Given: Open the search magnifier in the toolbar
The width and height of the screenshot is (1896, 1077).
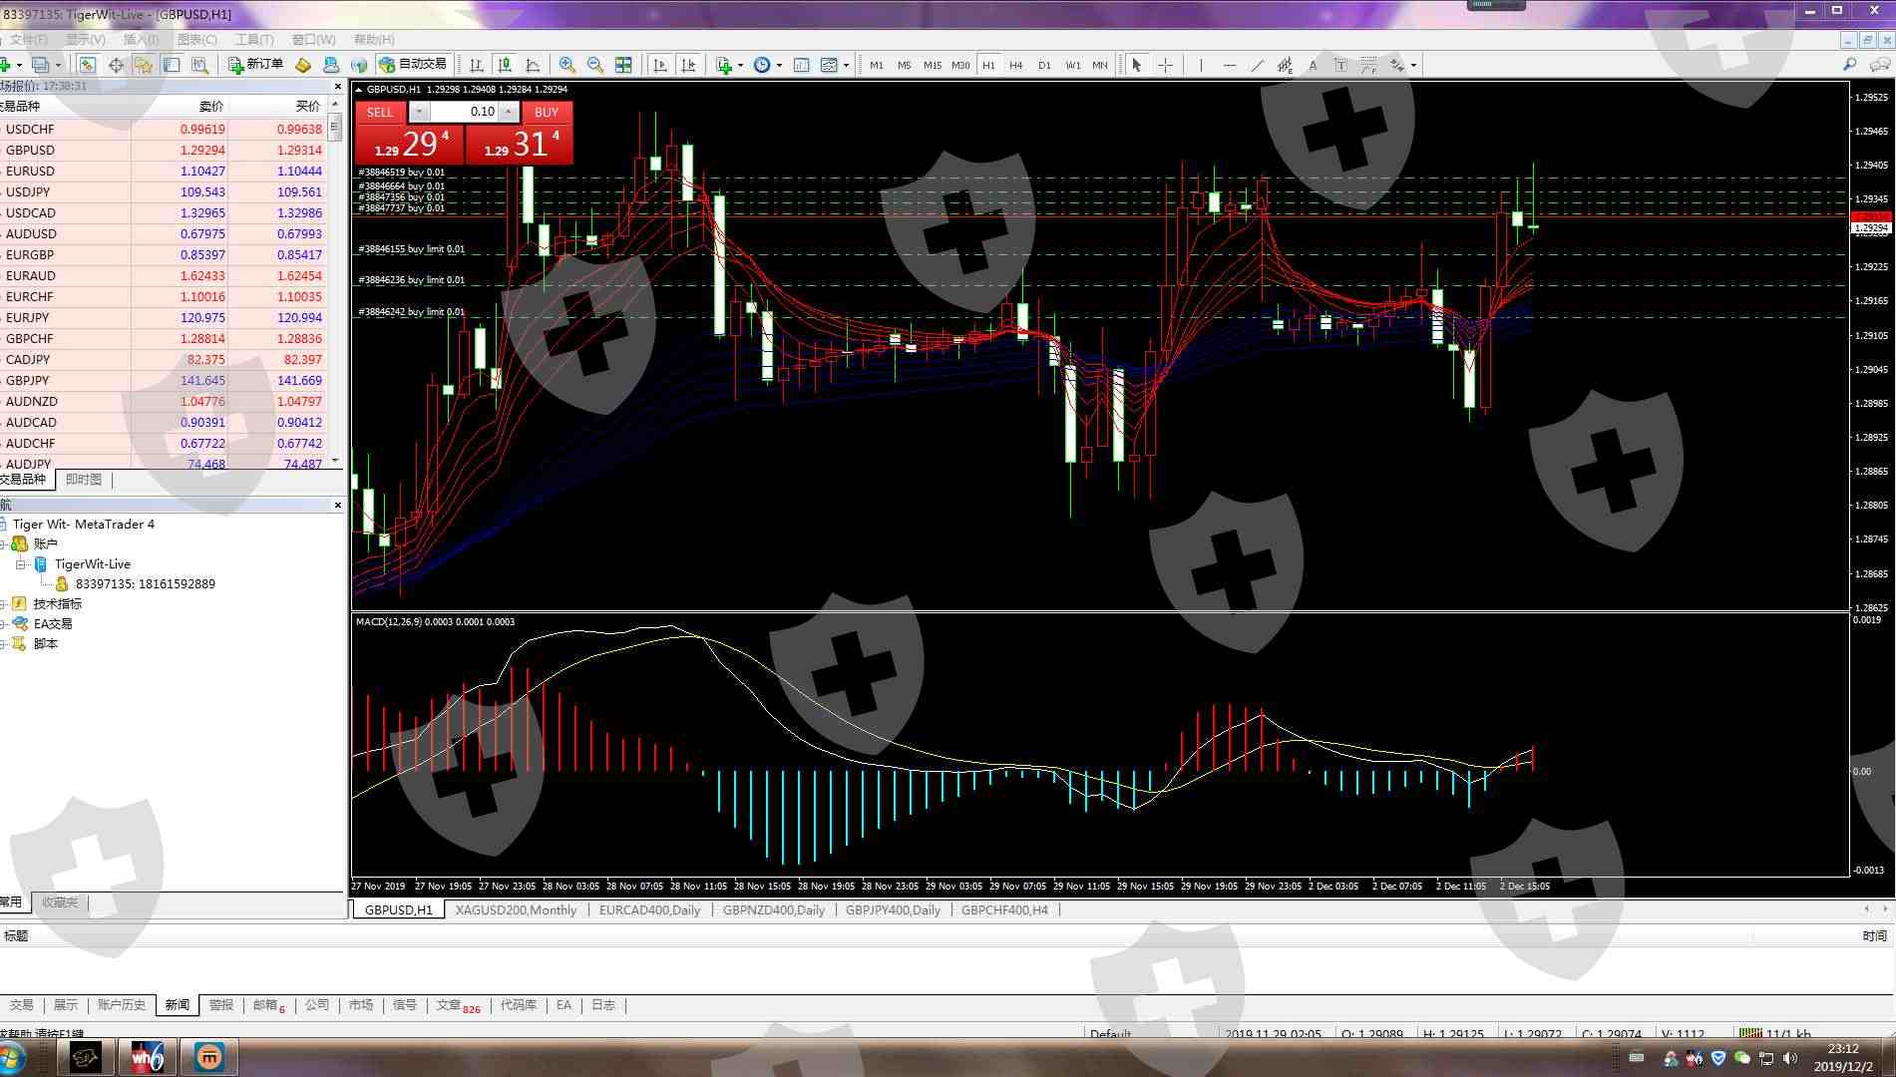Looking at the screenshot, I should 1849,65.
